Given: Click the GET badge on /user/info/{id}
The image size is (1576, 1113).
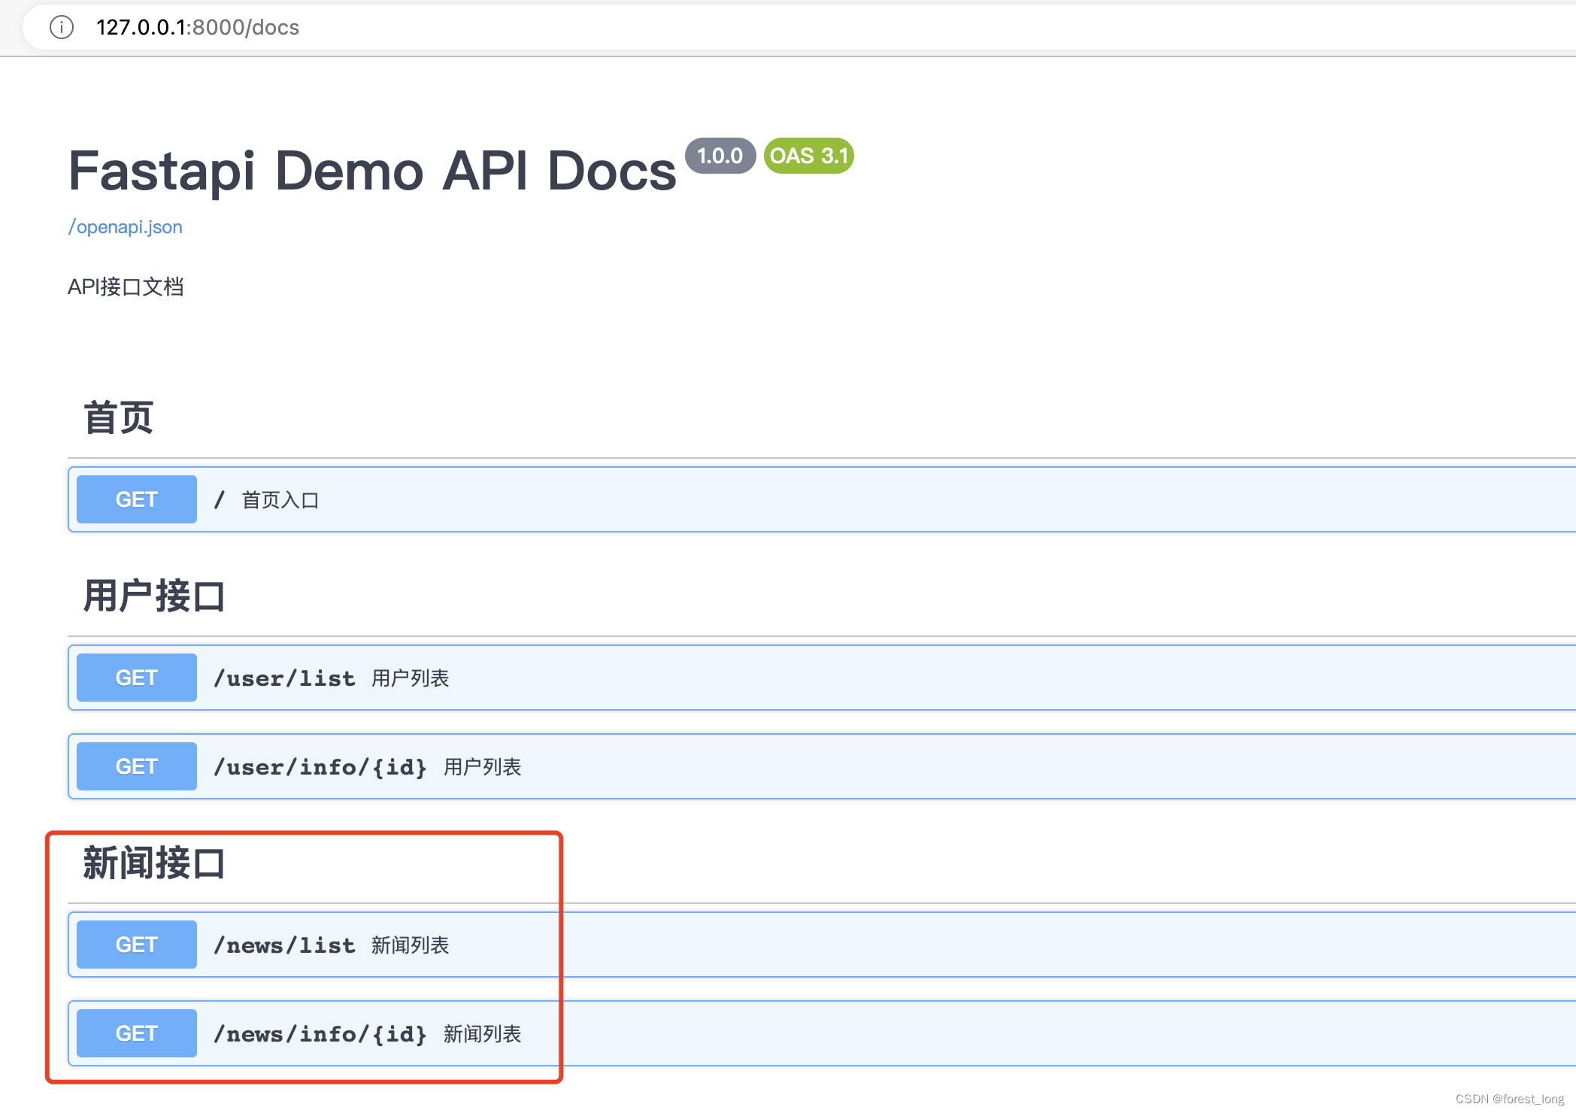Looking at the screenshot, I should [135, 766].
